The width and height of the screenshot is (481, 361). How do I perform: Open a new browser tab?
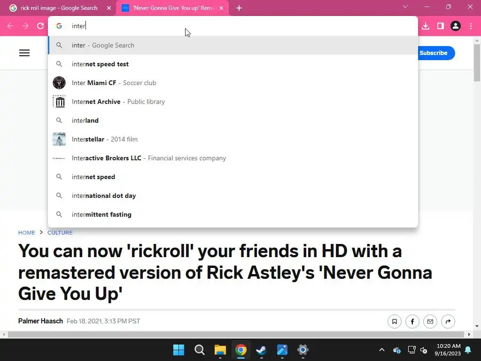coord(239,8)
